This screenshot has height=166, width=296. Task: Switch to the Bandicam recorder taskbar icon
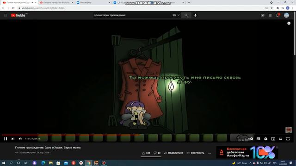(104, 163)
